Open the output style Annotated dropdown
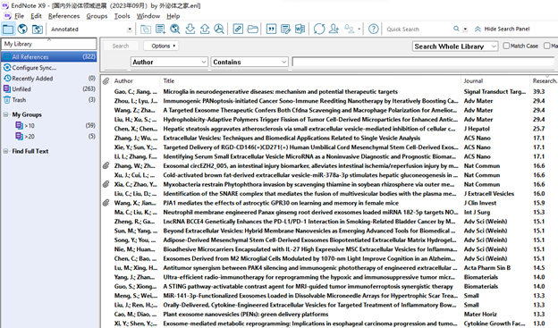Image resolution: width=558 pixels, height=328 pixels. (130, 29)
